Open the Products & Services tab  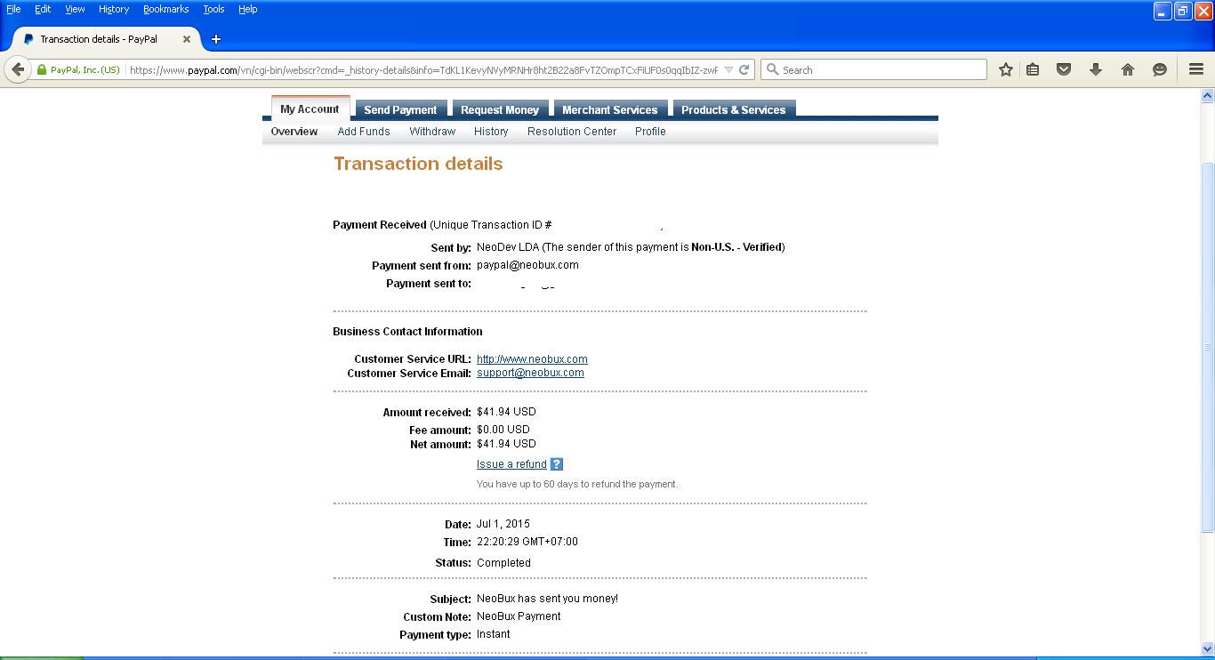(x=734, y=109)
